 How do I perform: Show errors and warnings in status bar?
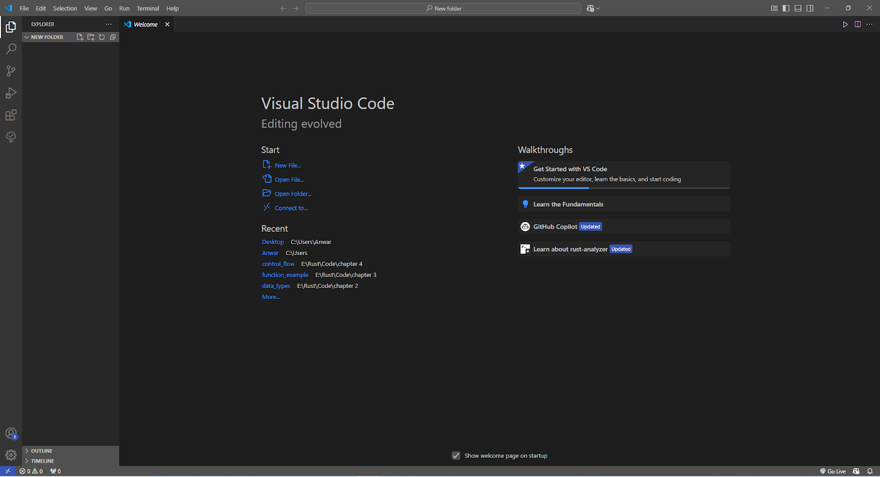tap(31, 471)
